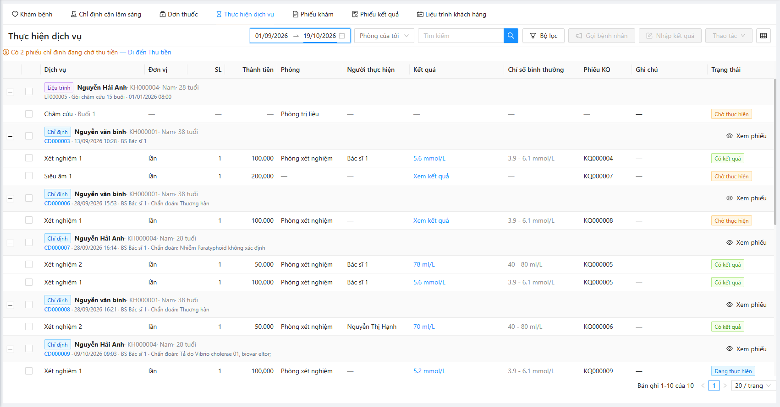Click the eye icon for CD000009
The width and height of the screenshot is (780, 407).
click(730, 349)
